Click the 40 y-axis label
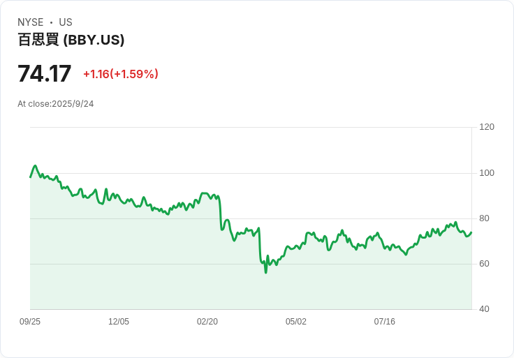514x358 pixels. point(485,309)
